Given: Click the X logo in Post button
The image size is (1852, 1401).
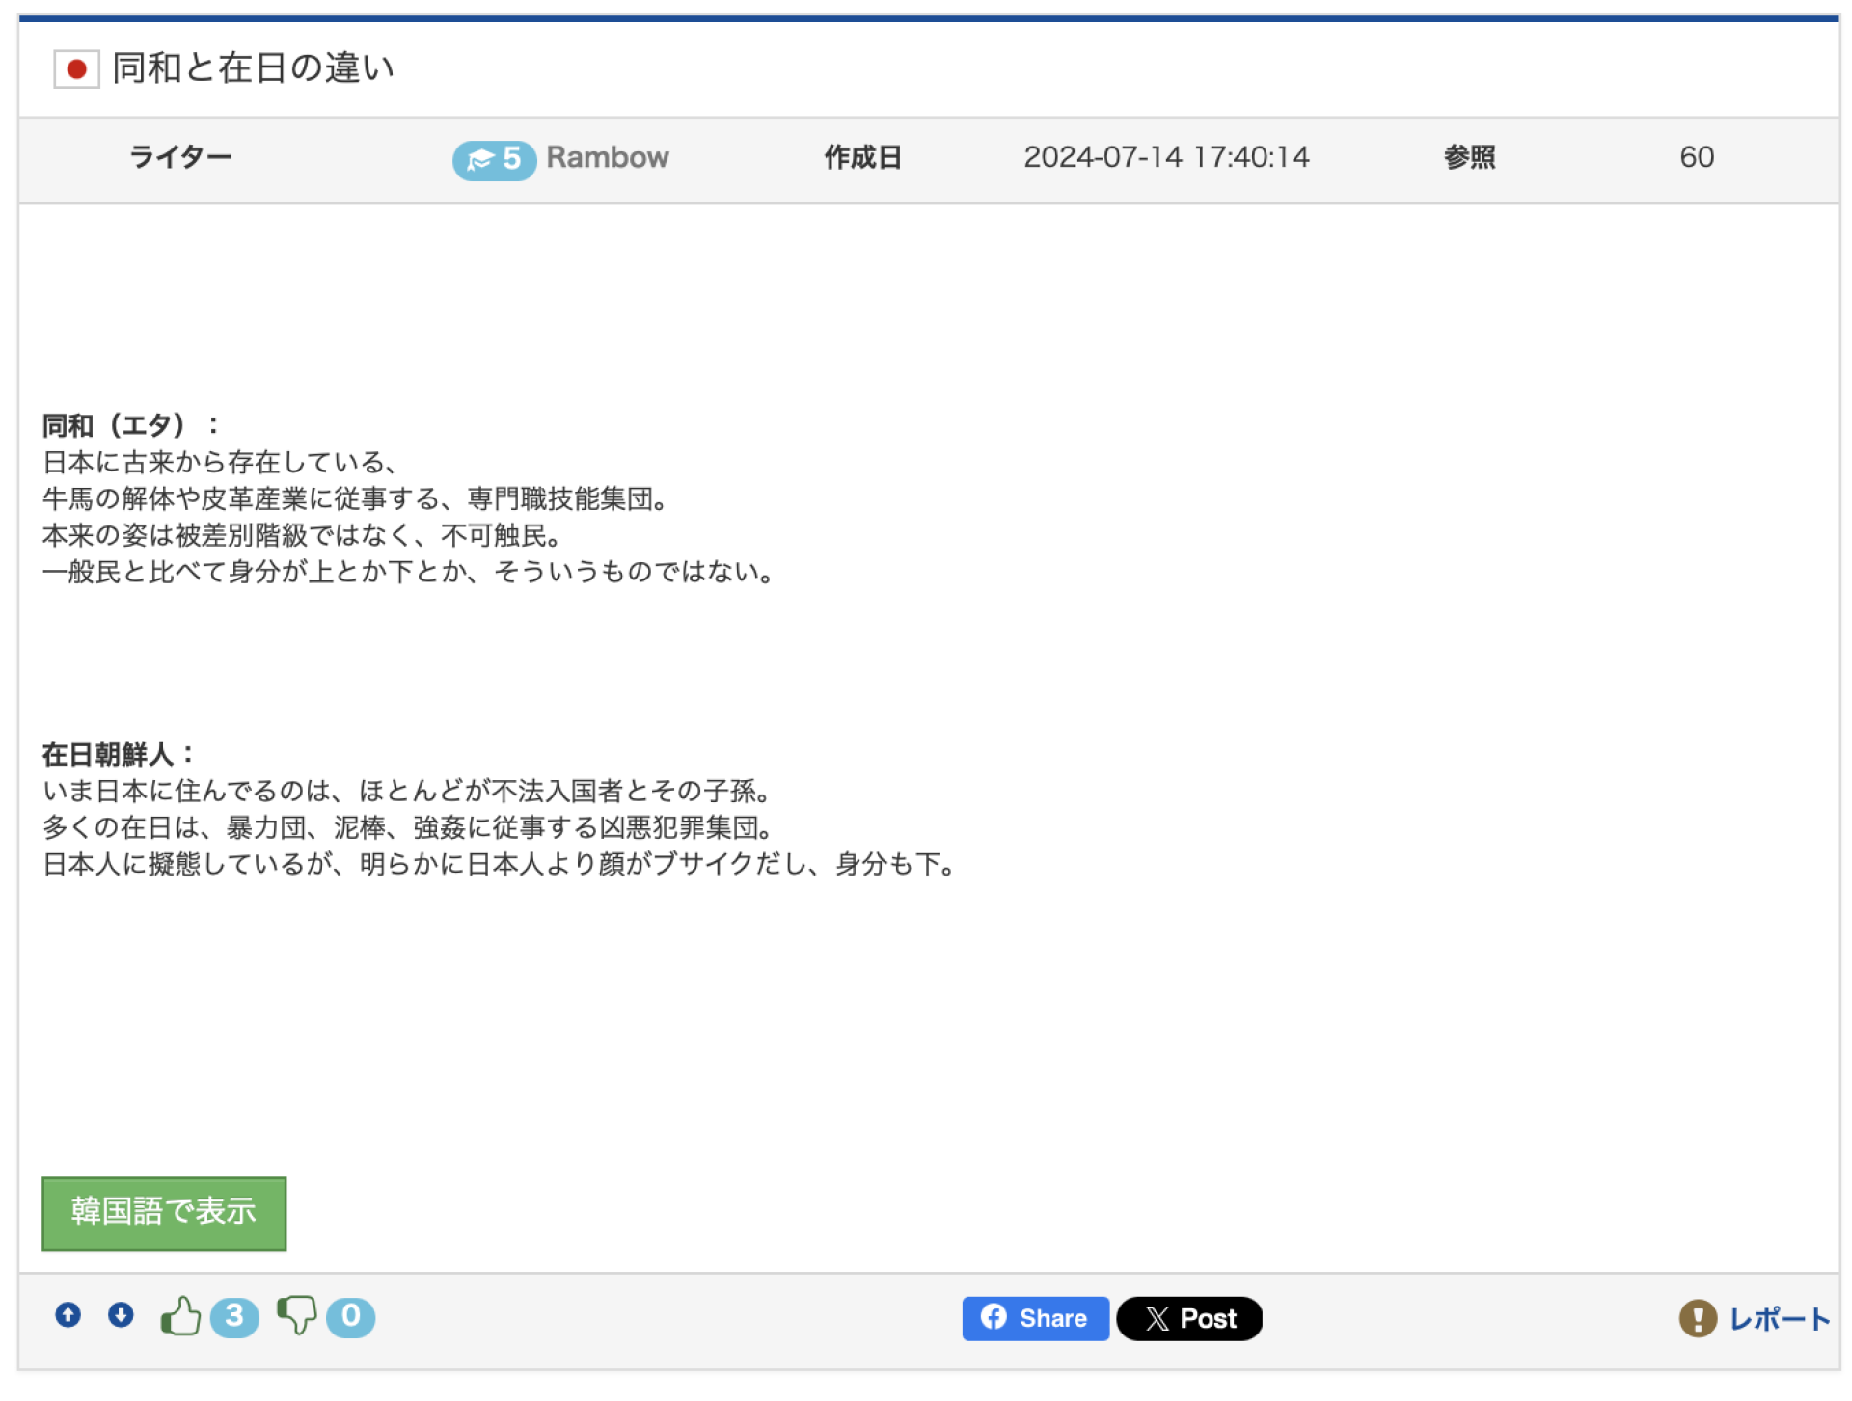Looking at the screenshot, I should [1157, 1318].
